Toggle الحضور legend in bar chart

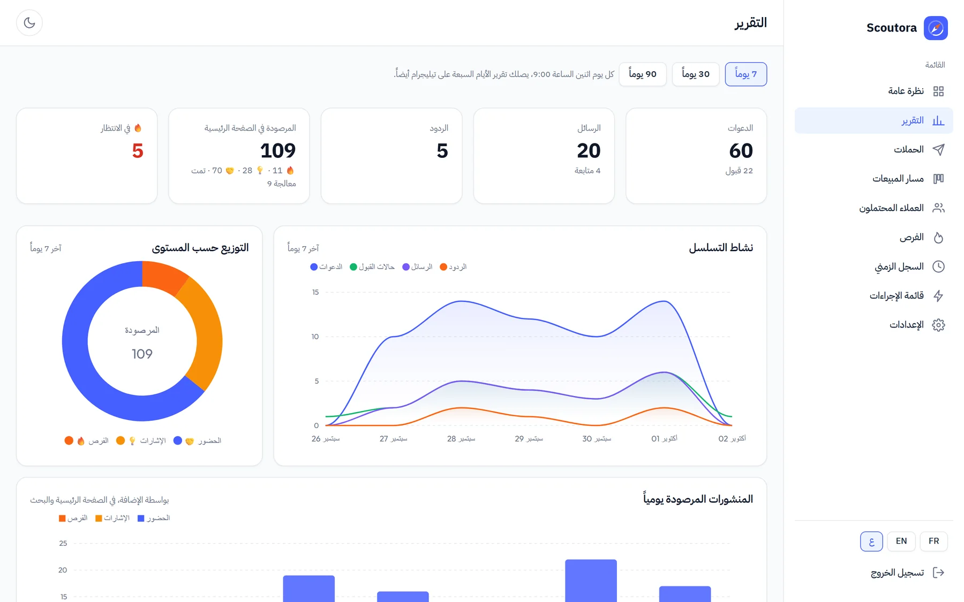pyautogui.click(x=154, y=519)
